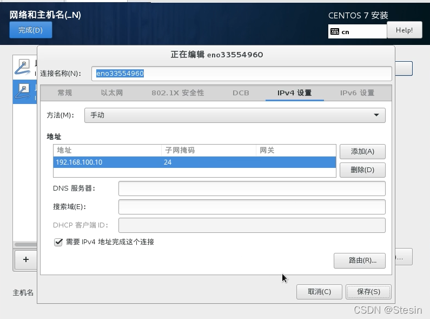Switch to the 以太网 tab
The height and width of the screenshot is (319, 430).
tap(112, 93)
